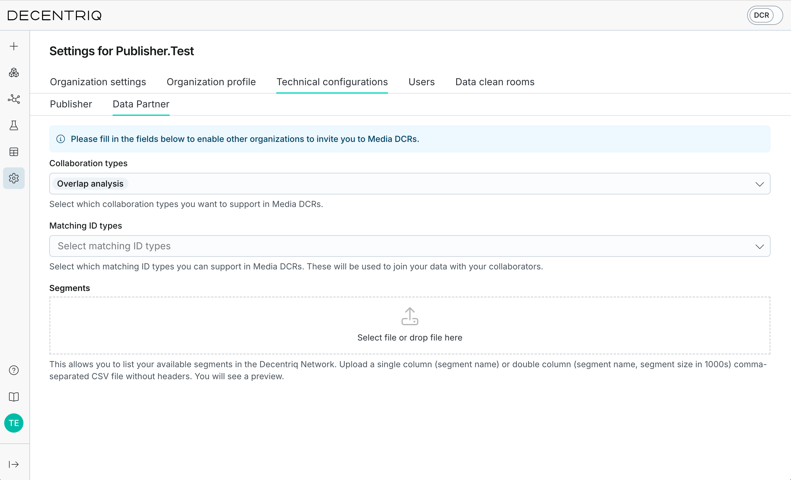Image resolution: width=791 pixels, height=480 pixels.
Task: Open the lab flask icon in sidebar
Action: (14, 125)
